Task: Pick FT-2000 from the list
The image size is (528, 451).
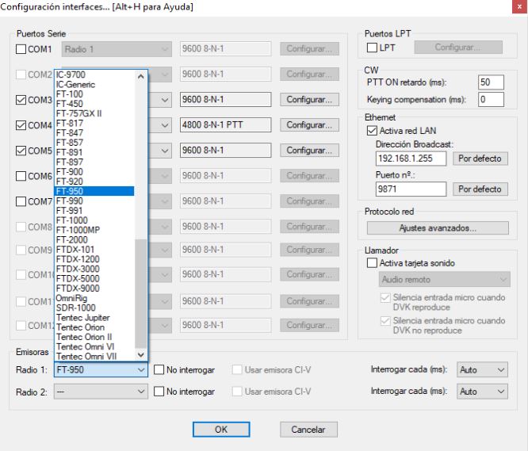Action: [x=94, y=239]
